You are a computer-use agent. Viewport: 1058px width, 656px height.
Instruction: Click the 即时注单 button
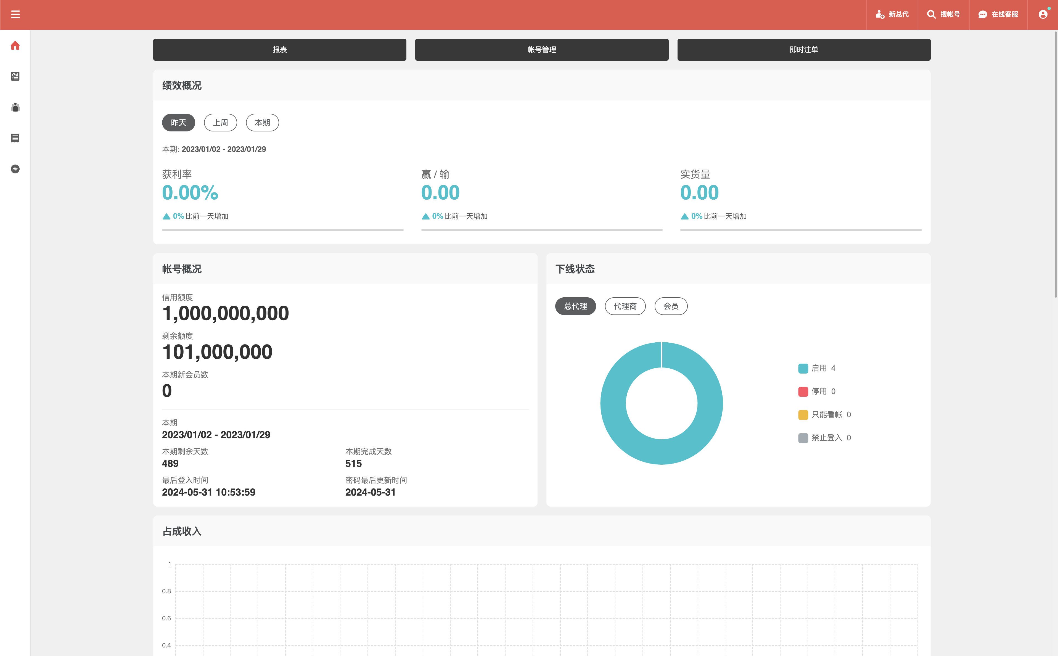coord(804,49)
